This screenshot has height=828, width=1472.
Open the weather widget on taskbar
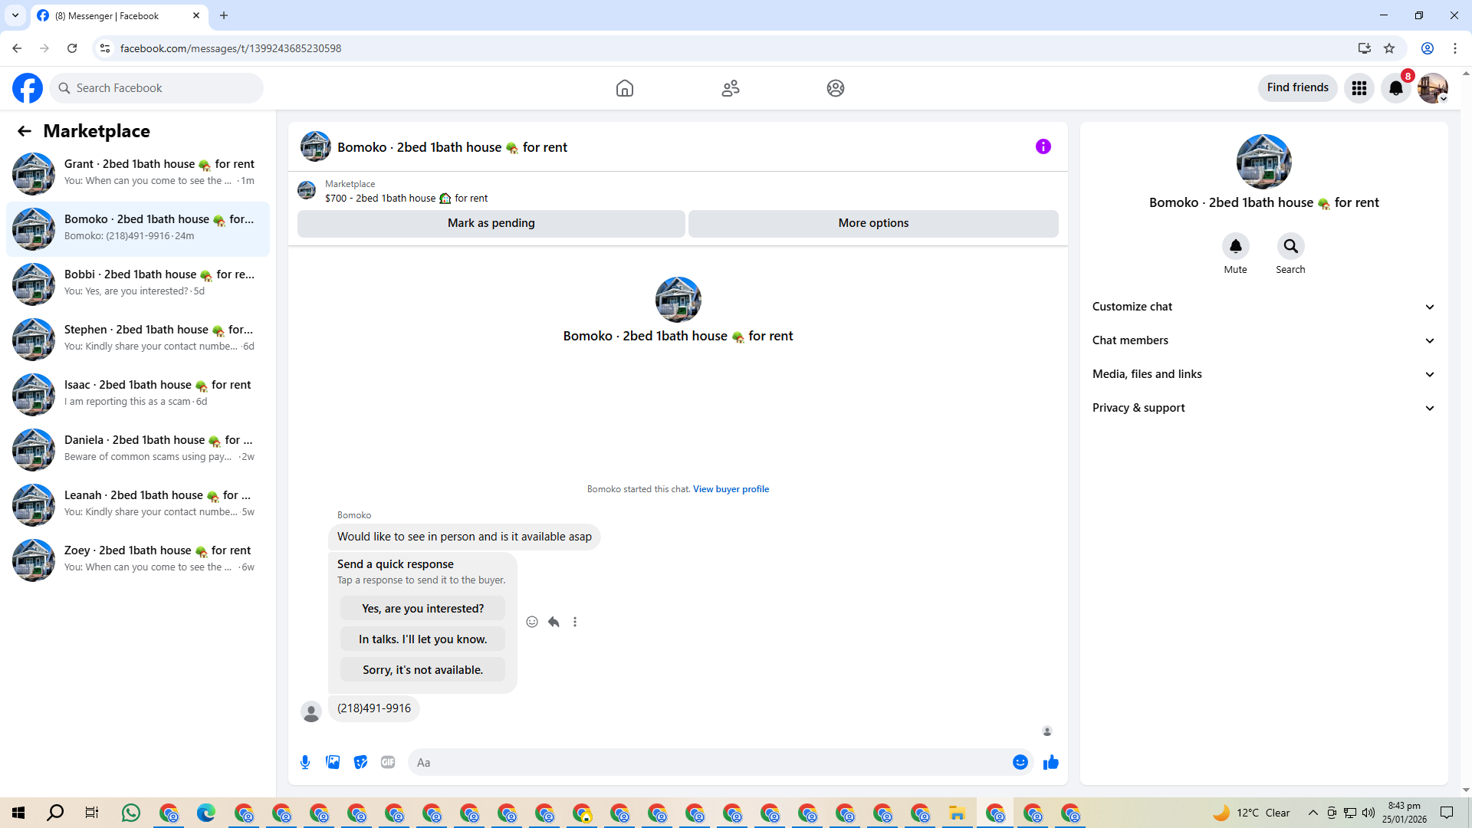[1252, 813]
